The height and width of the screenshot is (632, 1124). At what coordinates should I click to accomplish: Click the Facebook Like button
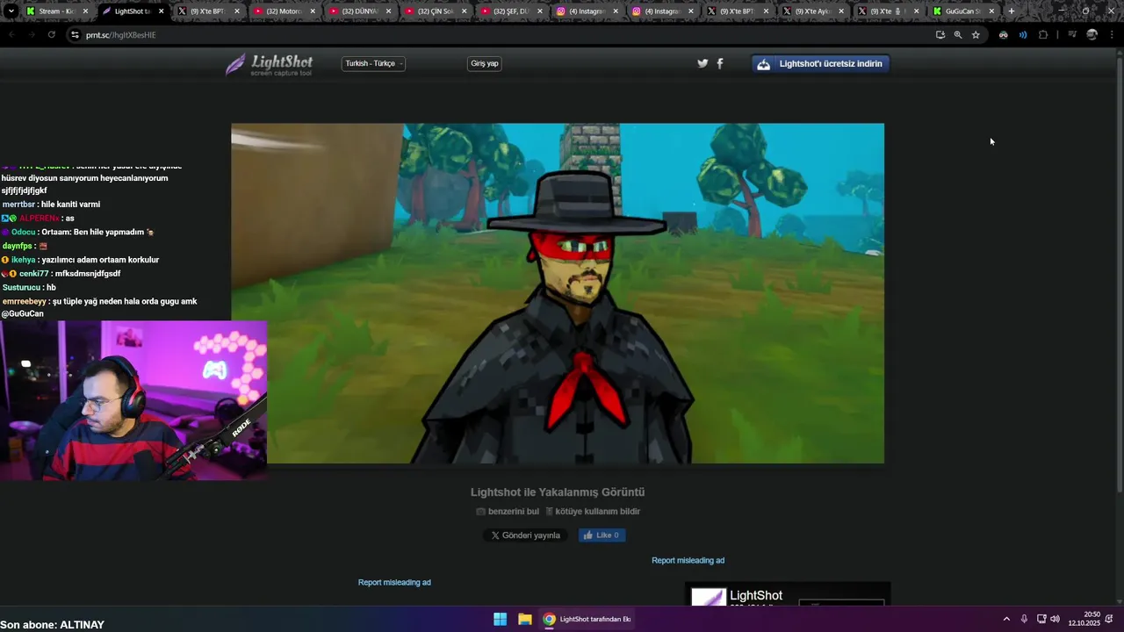coord(602,535)
